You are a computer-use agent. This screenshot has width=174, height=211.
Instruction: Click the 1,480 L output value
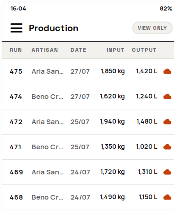pyautogui.click(x=147, y=121)
